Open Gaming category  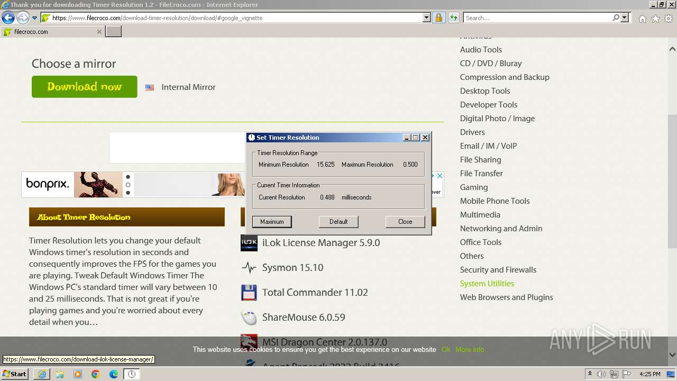click(474, 187)
